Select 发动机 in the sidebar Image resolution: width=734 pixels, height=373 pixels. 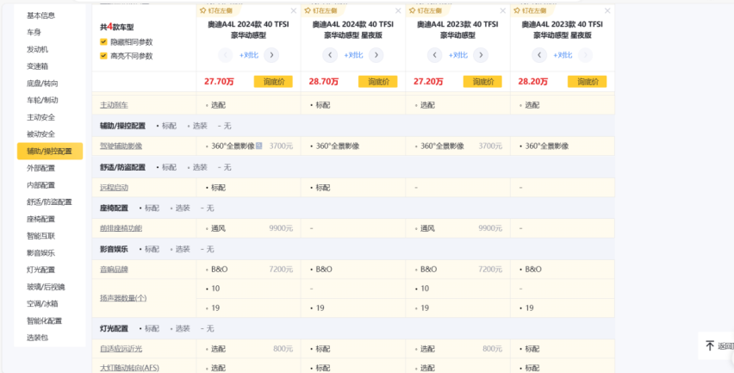click(37, 49)
